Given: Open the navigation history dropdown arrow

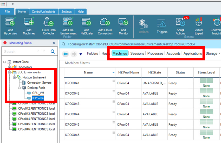Looking at the screenshot, I should point(81,54).
